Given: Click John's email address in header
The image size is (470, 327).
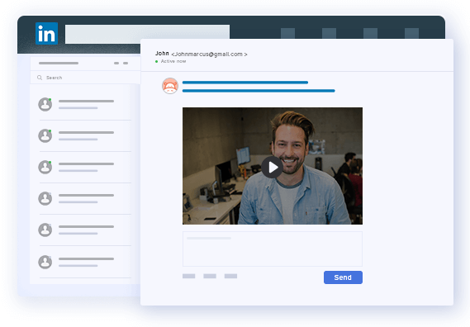Looking at the screenshot, I should click(209, 54).
